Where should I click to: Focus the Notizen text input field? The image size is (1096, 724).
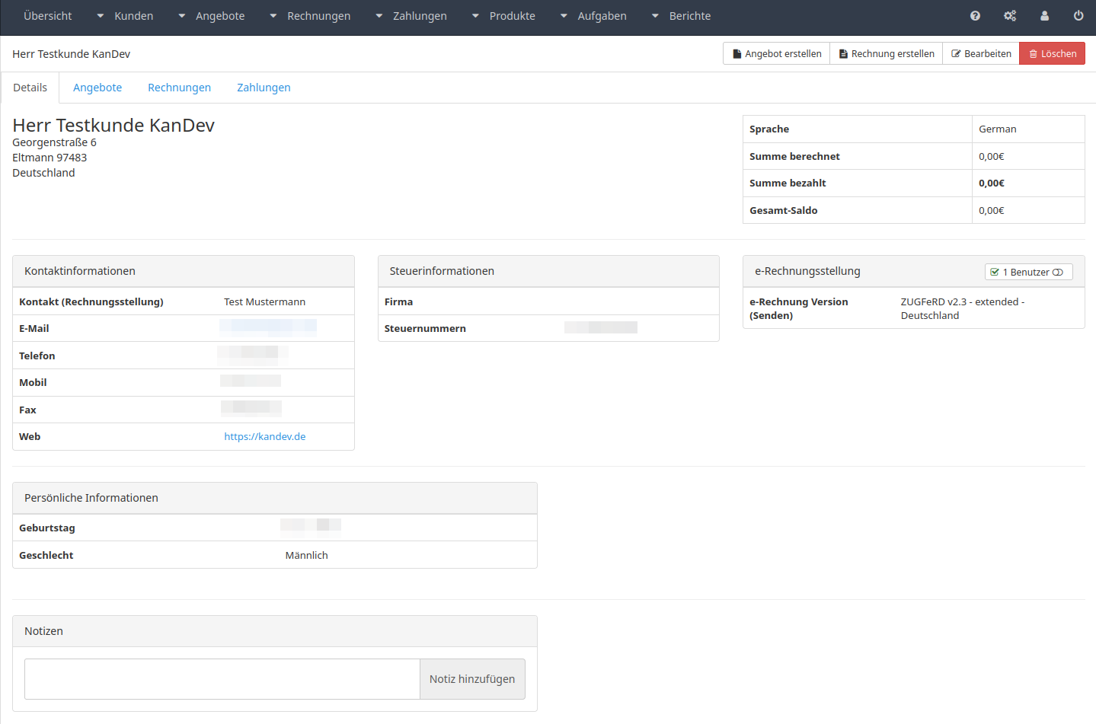coord(222,679)
